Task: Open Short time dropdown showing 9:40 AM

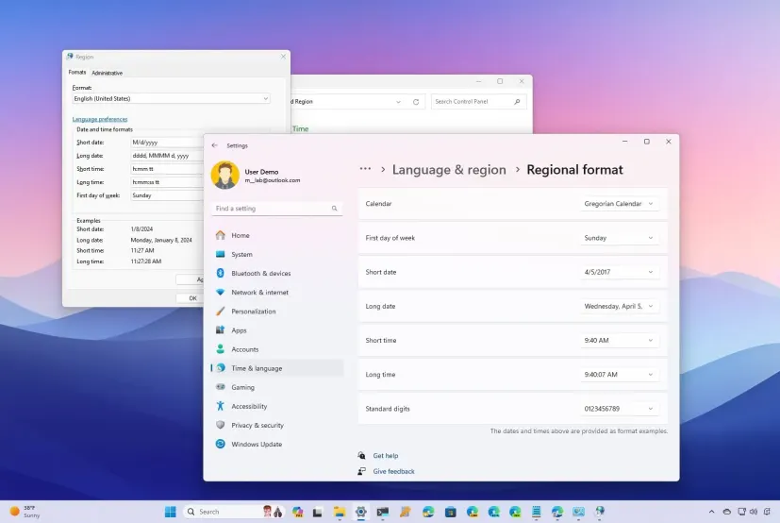Action: [x=620, y=340]
